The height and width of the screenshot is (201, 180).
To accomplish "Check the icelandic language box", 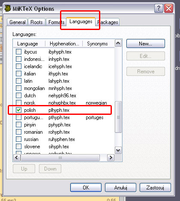I will (18, 66).
